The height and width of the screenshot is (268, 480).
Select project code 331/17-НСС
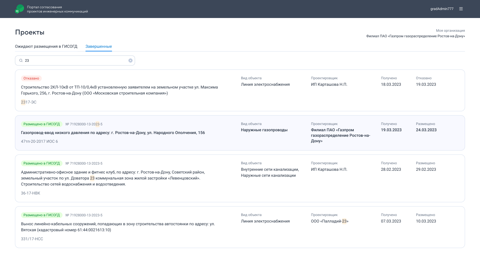pyautogui.click(x=32, y=239)
